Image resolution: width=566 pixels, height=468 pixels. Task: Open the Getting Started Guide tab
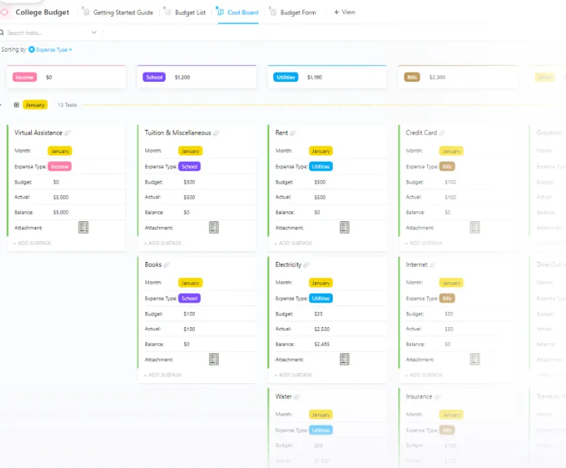(x=118, y=12)
